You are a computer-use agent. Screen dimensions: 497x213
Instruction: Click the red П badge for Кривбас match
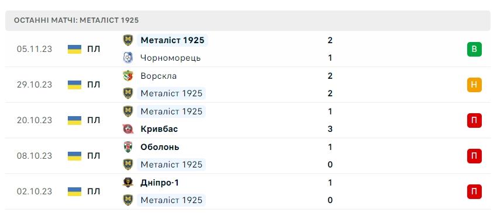coord(474,120)
